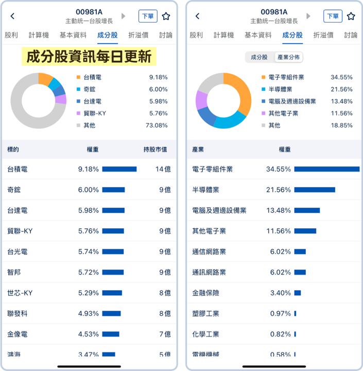This screenshot has height=371, width=363.
Task: Select 電子零組件業 industry row
Action: tap(274, 169)
